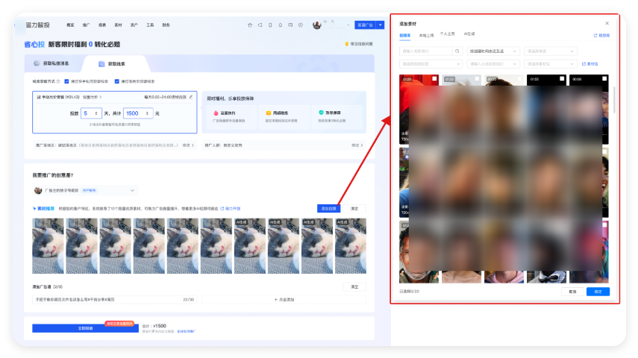The width and height of the screenshot is (638, 358).
Task: Open the 请选择视频标签 dropdown
Action: tap(430, 64)
